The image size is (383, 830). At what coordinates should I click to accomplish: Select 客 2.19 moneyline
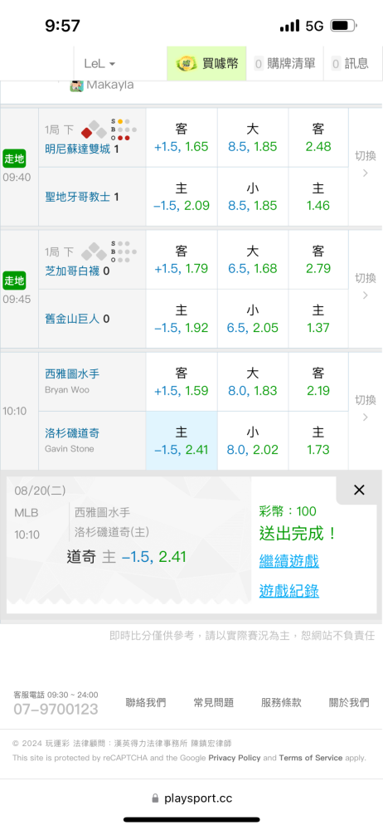click(318, 382)
